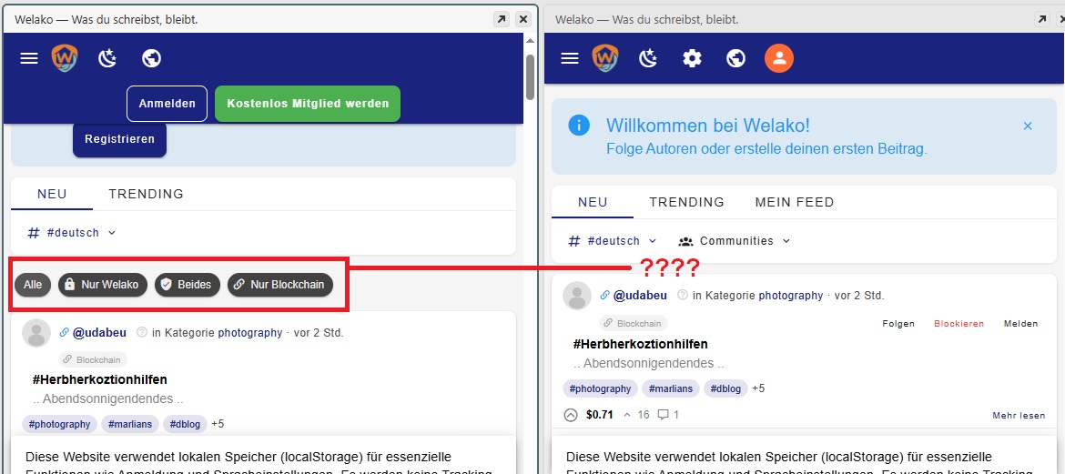Open #Herbherkoztionhilfen post in right window

click(640, 344)
